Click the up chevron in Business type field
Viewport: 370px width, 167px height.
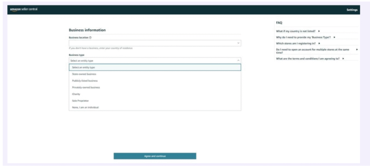[x=238, y=61]
